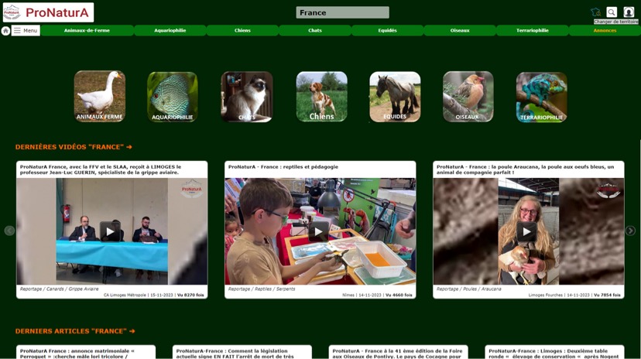
Task: Open the search magnifier icon
Action: (x=612, y=12)
